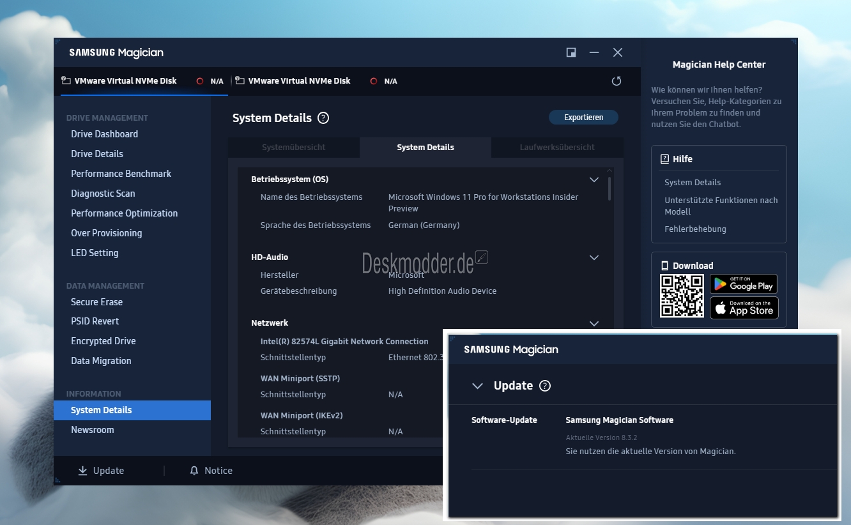The image size is (851, 525).
Task: Collapse the Betriebssystem (OS) section
Action: pyautogui.click(x=594, y=179)
